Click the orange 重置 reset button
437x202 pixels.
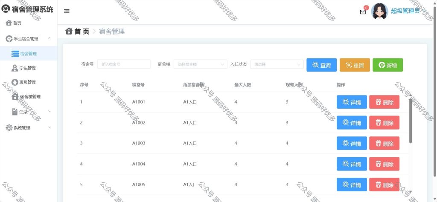[x=355, y=65]
